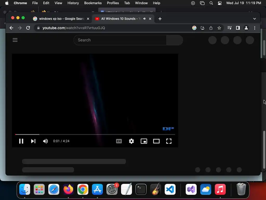Viewport: 266px width, 200px height.
Task: Open the Help menu
Action: click(156, 3)
